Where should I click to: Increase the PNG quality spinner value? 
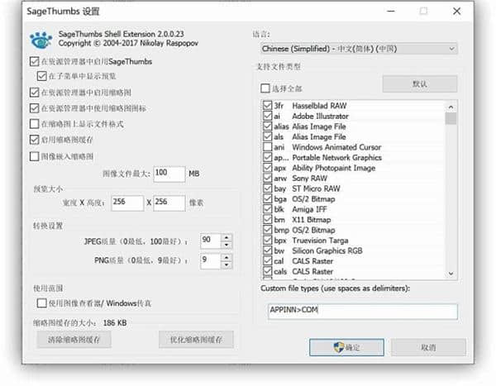click(227, 257)
